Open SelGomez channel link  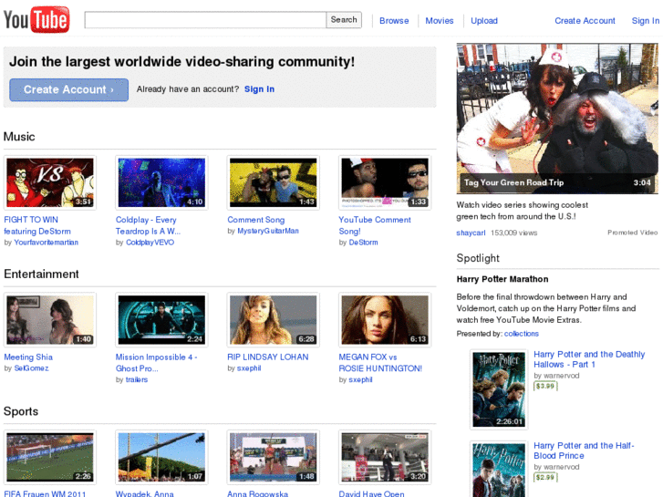[x=31, y=368]
